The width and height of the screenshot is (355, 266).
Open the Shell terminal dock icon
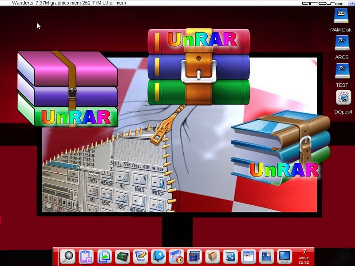click(x=248, y=256)
